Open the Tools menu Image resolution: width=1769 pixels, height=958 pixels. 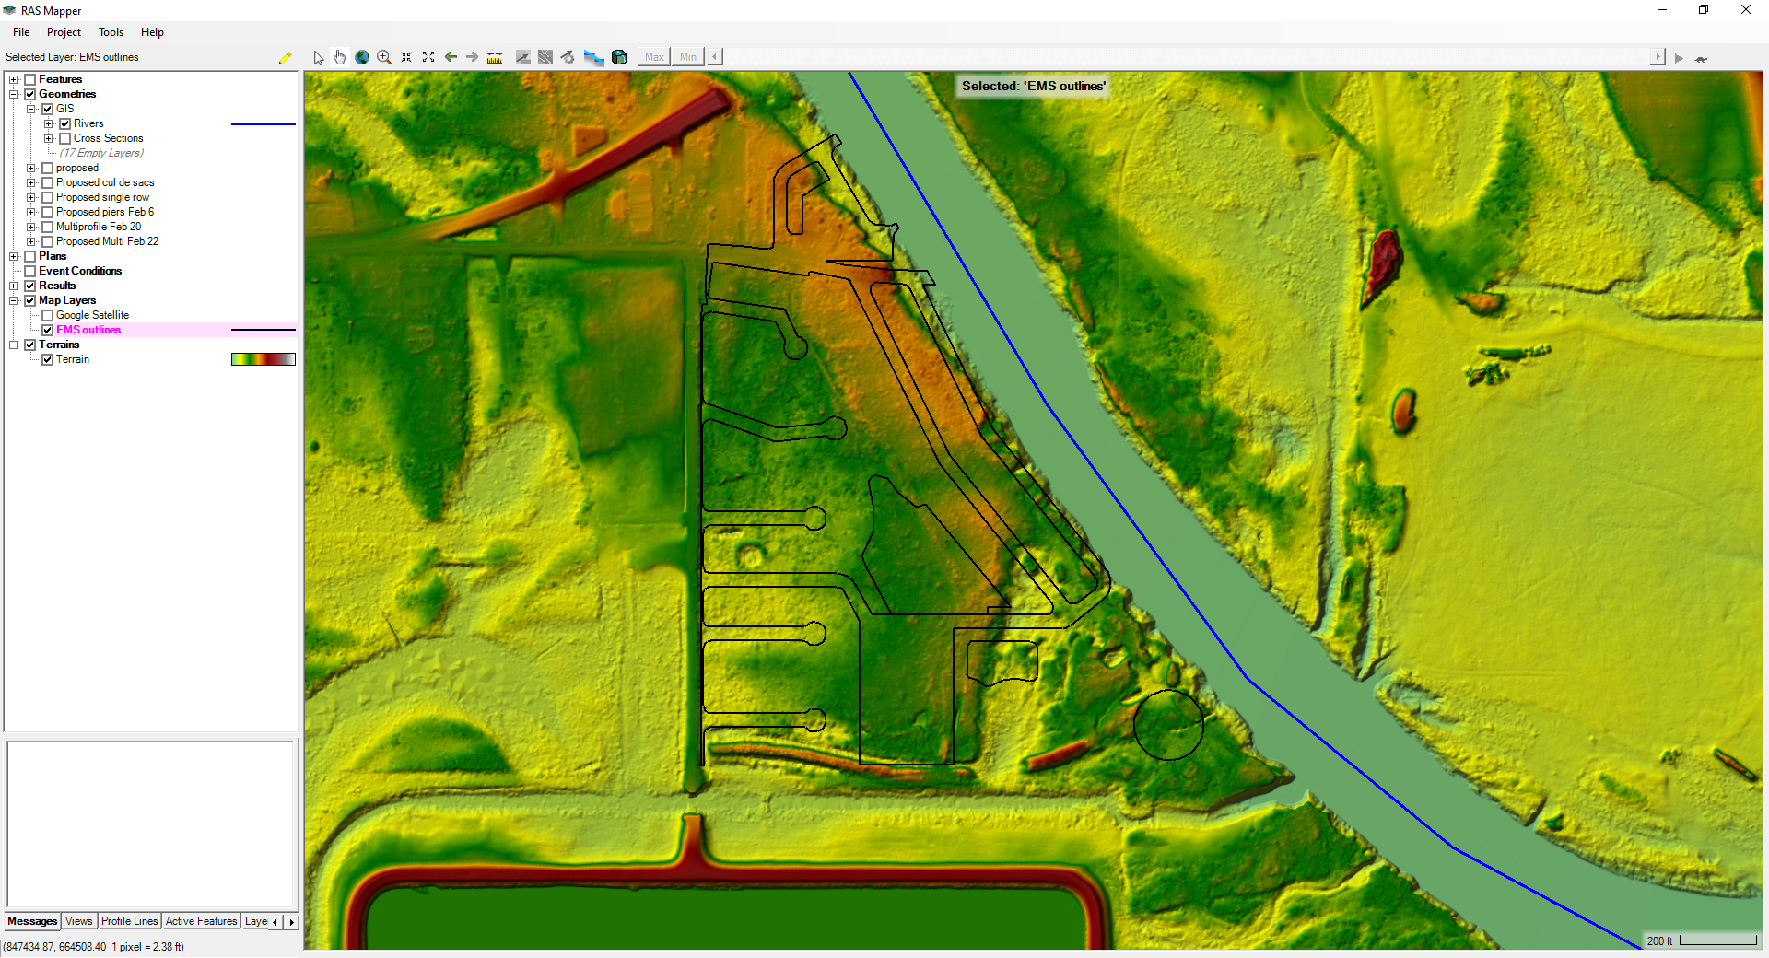tap(110, 32)
